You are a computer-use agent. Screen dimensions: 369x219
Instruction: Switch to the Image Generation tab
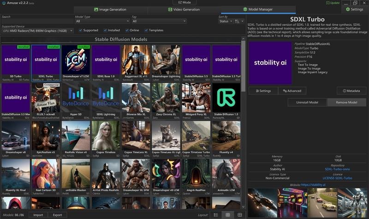pyautogui.click(x=109, y=9)
